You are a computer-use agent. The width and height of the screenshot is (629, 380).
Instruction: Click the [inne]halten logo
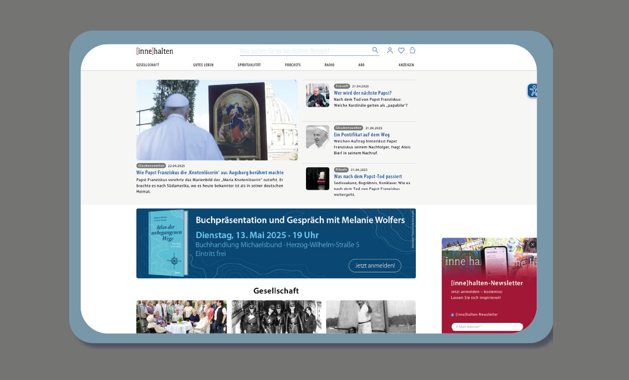(155, 51)
